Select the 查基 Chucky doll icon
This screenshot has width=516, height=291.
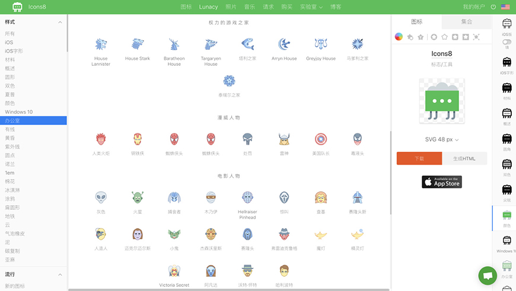(321, 197)
